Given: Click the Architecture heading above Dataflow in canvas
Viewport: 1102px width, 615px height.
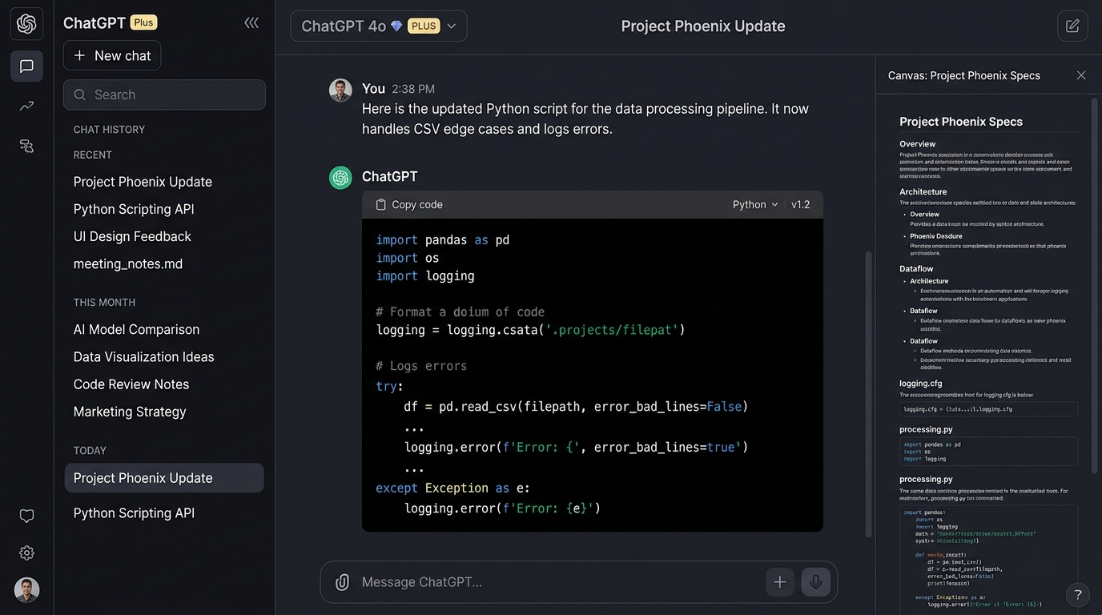Looking at the screenshot, I should point(923,192).
